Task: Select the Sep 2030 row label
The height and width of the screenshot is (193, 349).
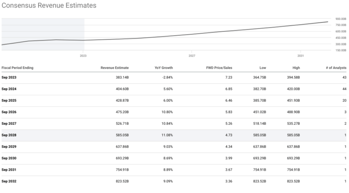Action: (x=9, y=158)
